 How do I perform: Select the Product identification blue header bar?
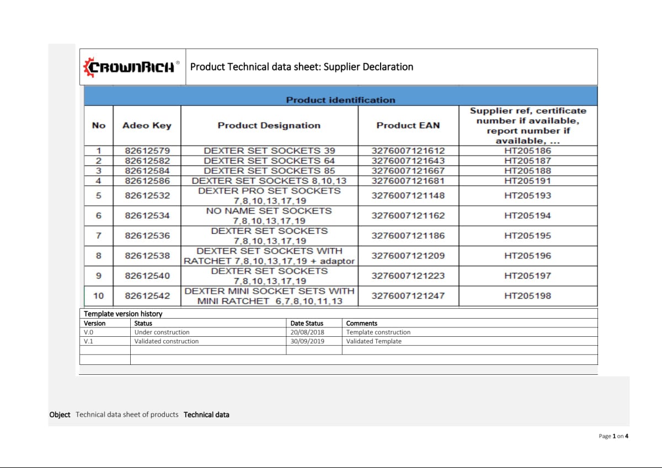[x=340, y=100]
